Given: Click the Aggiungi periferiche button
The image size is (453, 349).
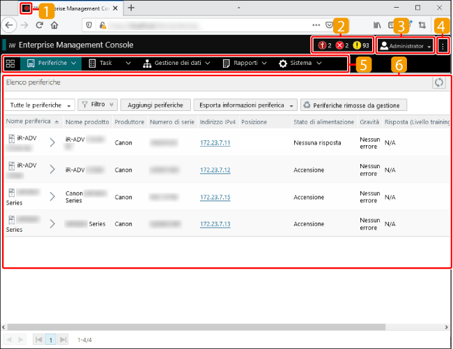Looking at the screenshot, I should (155, 105).
